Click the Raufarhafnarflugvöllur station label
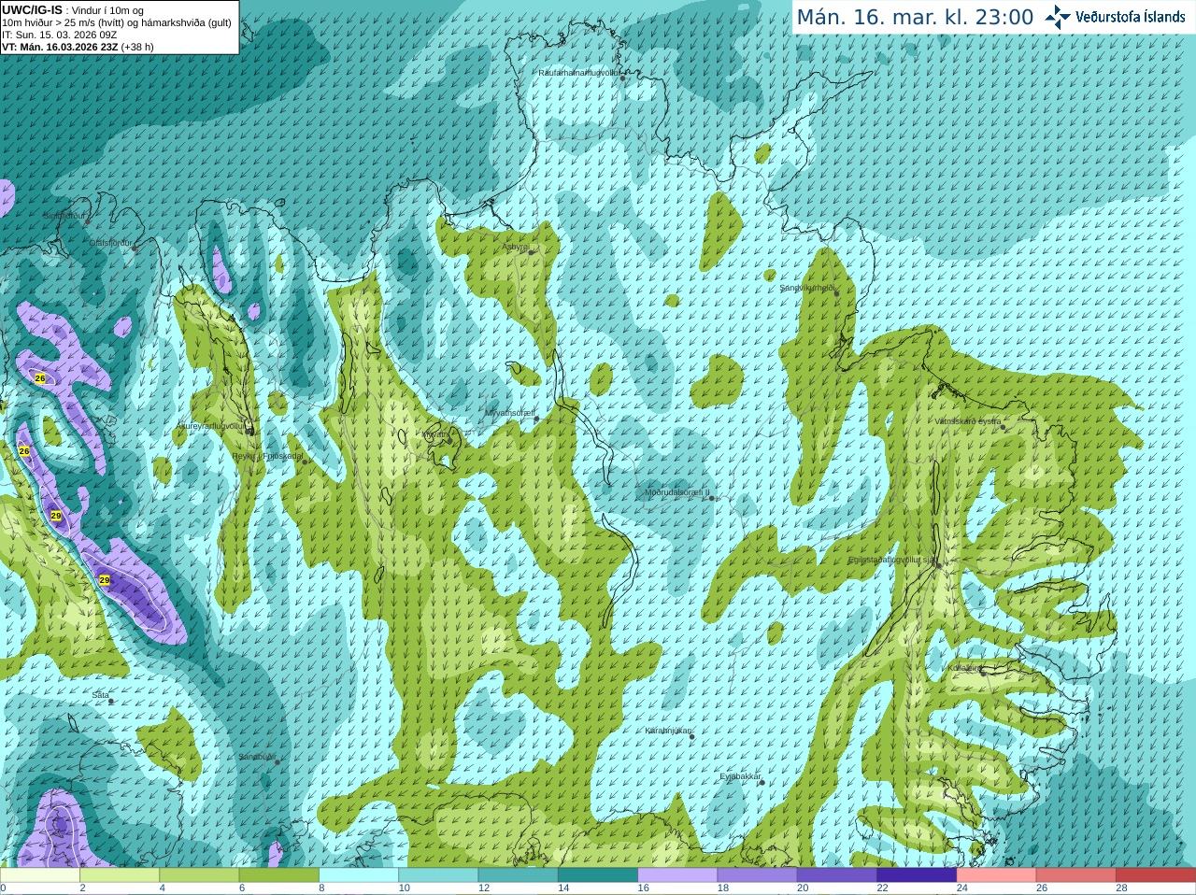Viewport: 1196px width, 895px height. 579,72
